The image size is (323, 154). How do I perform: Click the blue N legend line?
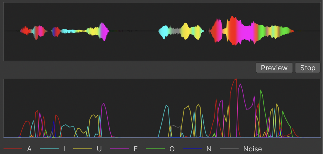click(192, 149)
